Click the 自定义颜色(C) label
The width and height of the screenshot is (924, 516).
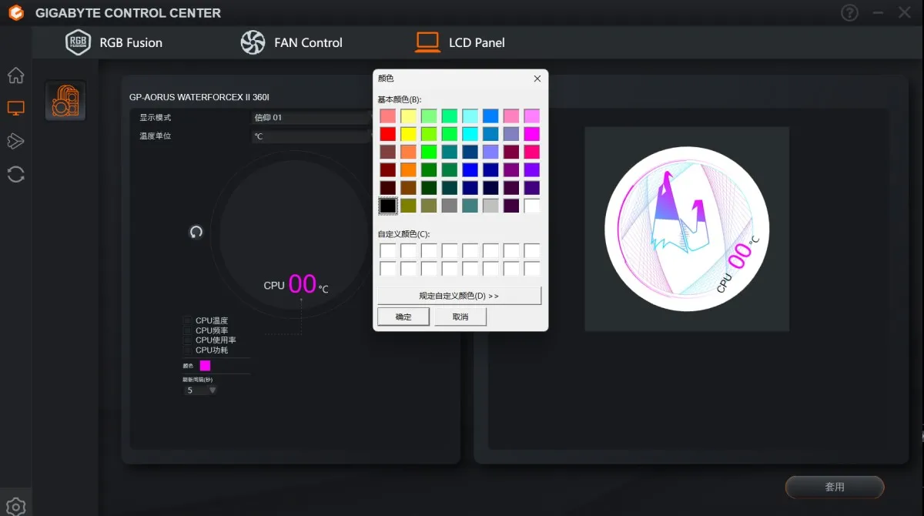tap(403, 233)
